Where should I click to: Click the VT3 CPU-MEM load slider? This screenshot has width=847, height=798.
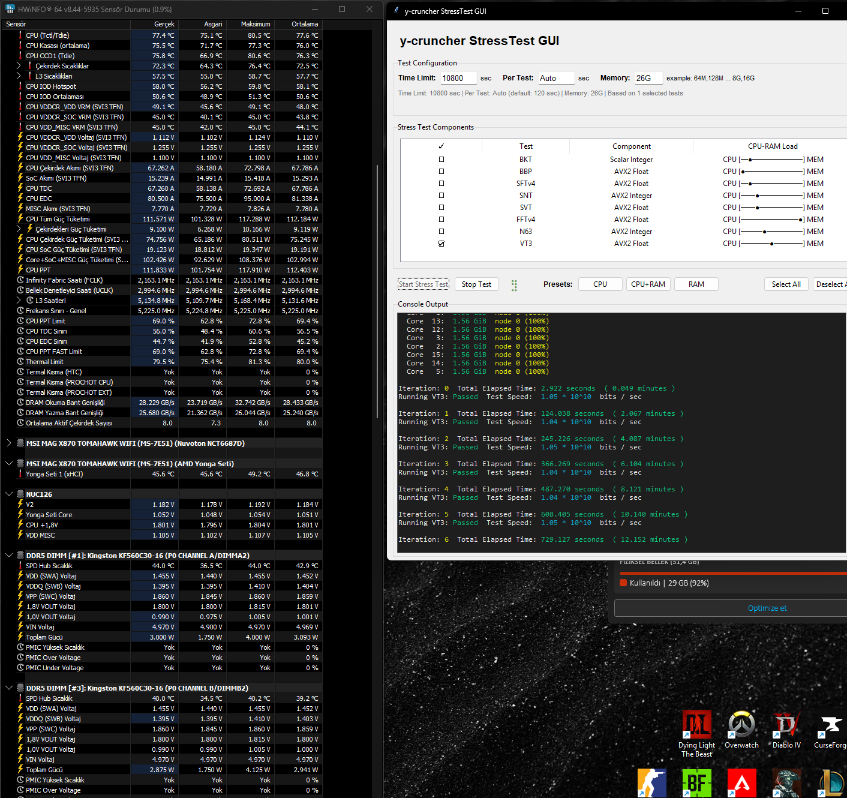771,244
